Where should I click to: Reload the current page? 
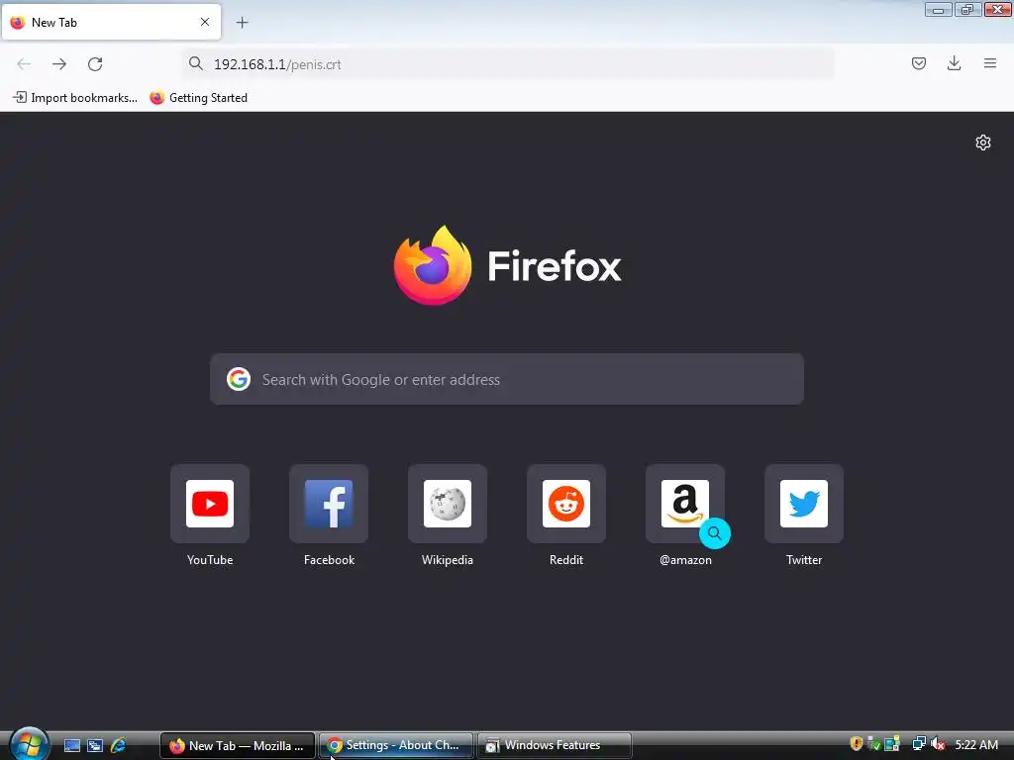pyautogui.click(x=95, y=64)
